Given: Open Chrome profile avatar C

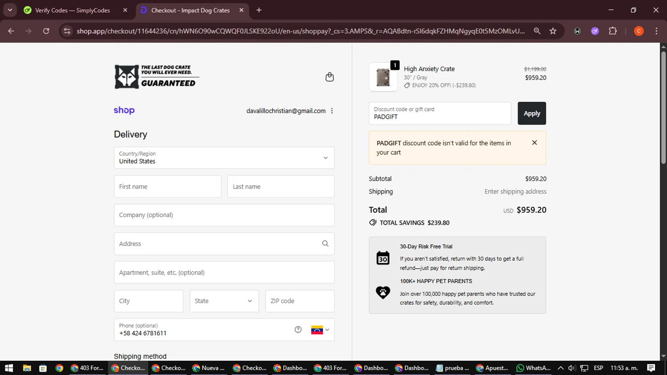Looking at the screenshot, I should click(639, 31).
